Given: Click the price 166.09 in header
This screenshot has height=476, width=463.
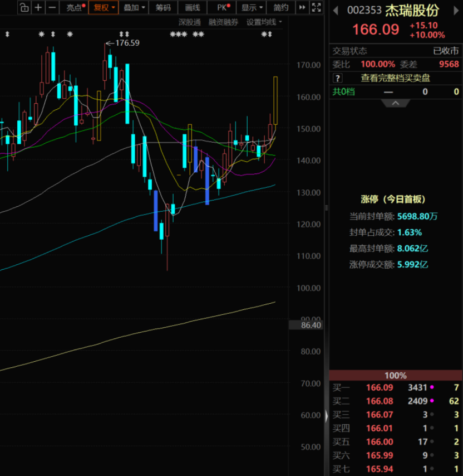Looking at the screenshot, I should coord(376,30).
